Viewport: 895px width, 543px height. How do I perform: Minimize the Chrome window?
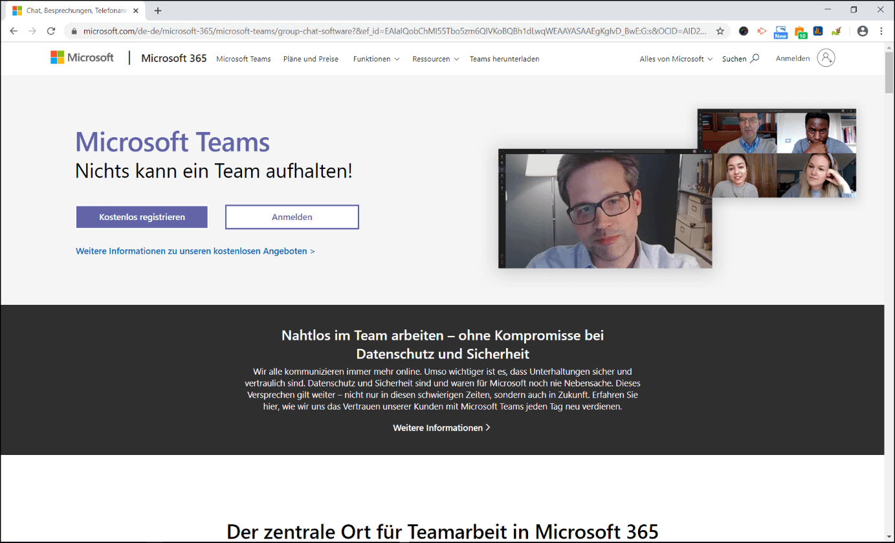click(x=828, y=10)
